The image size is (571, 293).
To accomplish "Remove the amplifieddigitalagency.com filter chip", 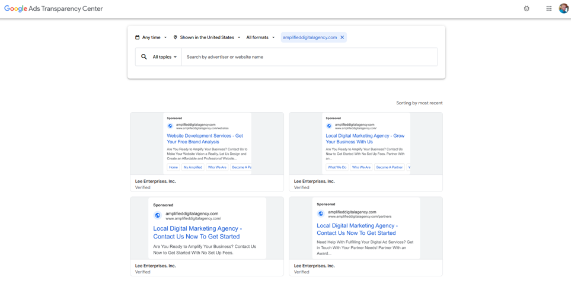I will point(342,37).
